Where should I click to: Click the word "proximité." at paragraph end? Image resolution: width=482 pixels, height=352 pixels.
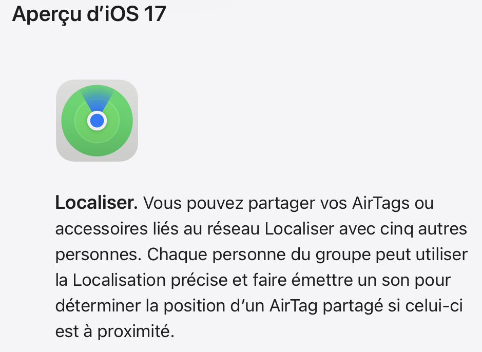tap(136, 331)
